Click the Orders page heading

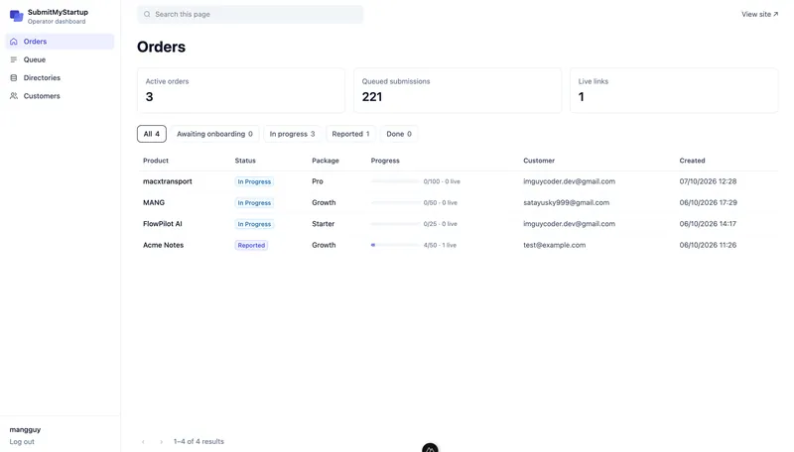point(161,47)
